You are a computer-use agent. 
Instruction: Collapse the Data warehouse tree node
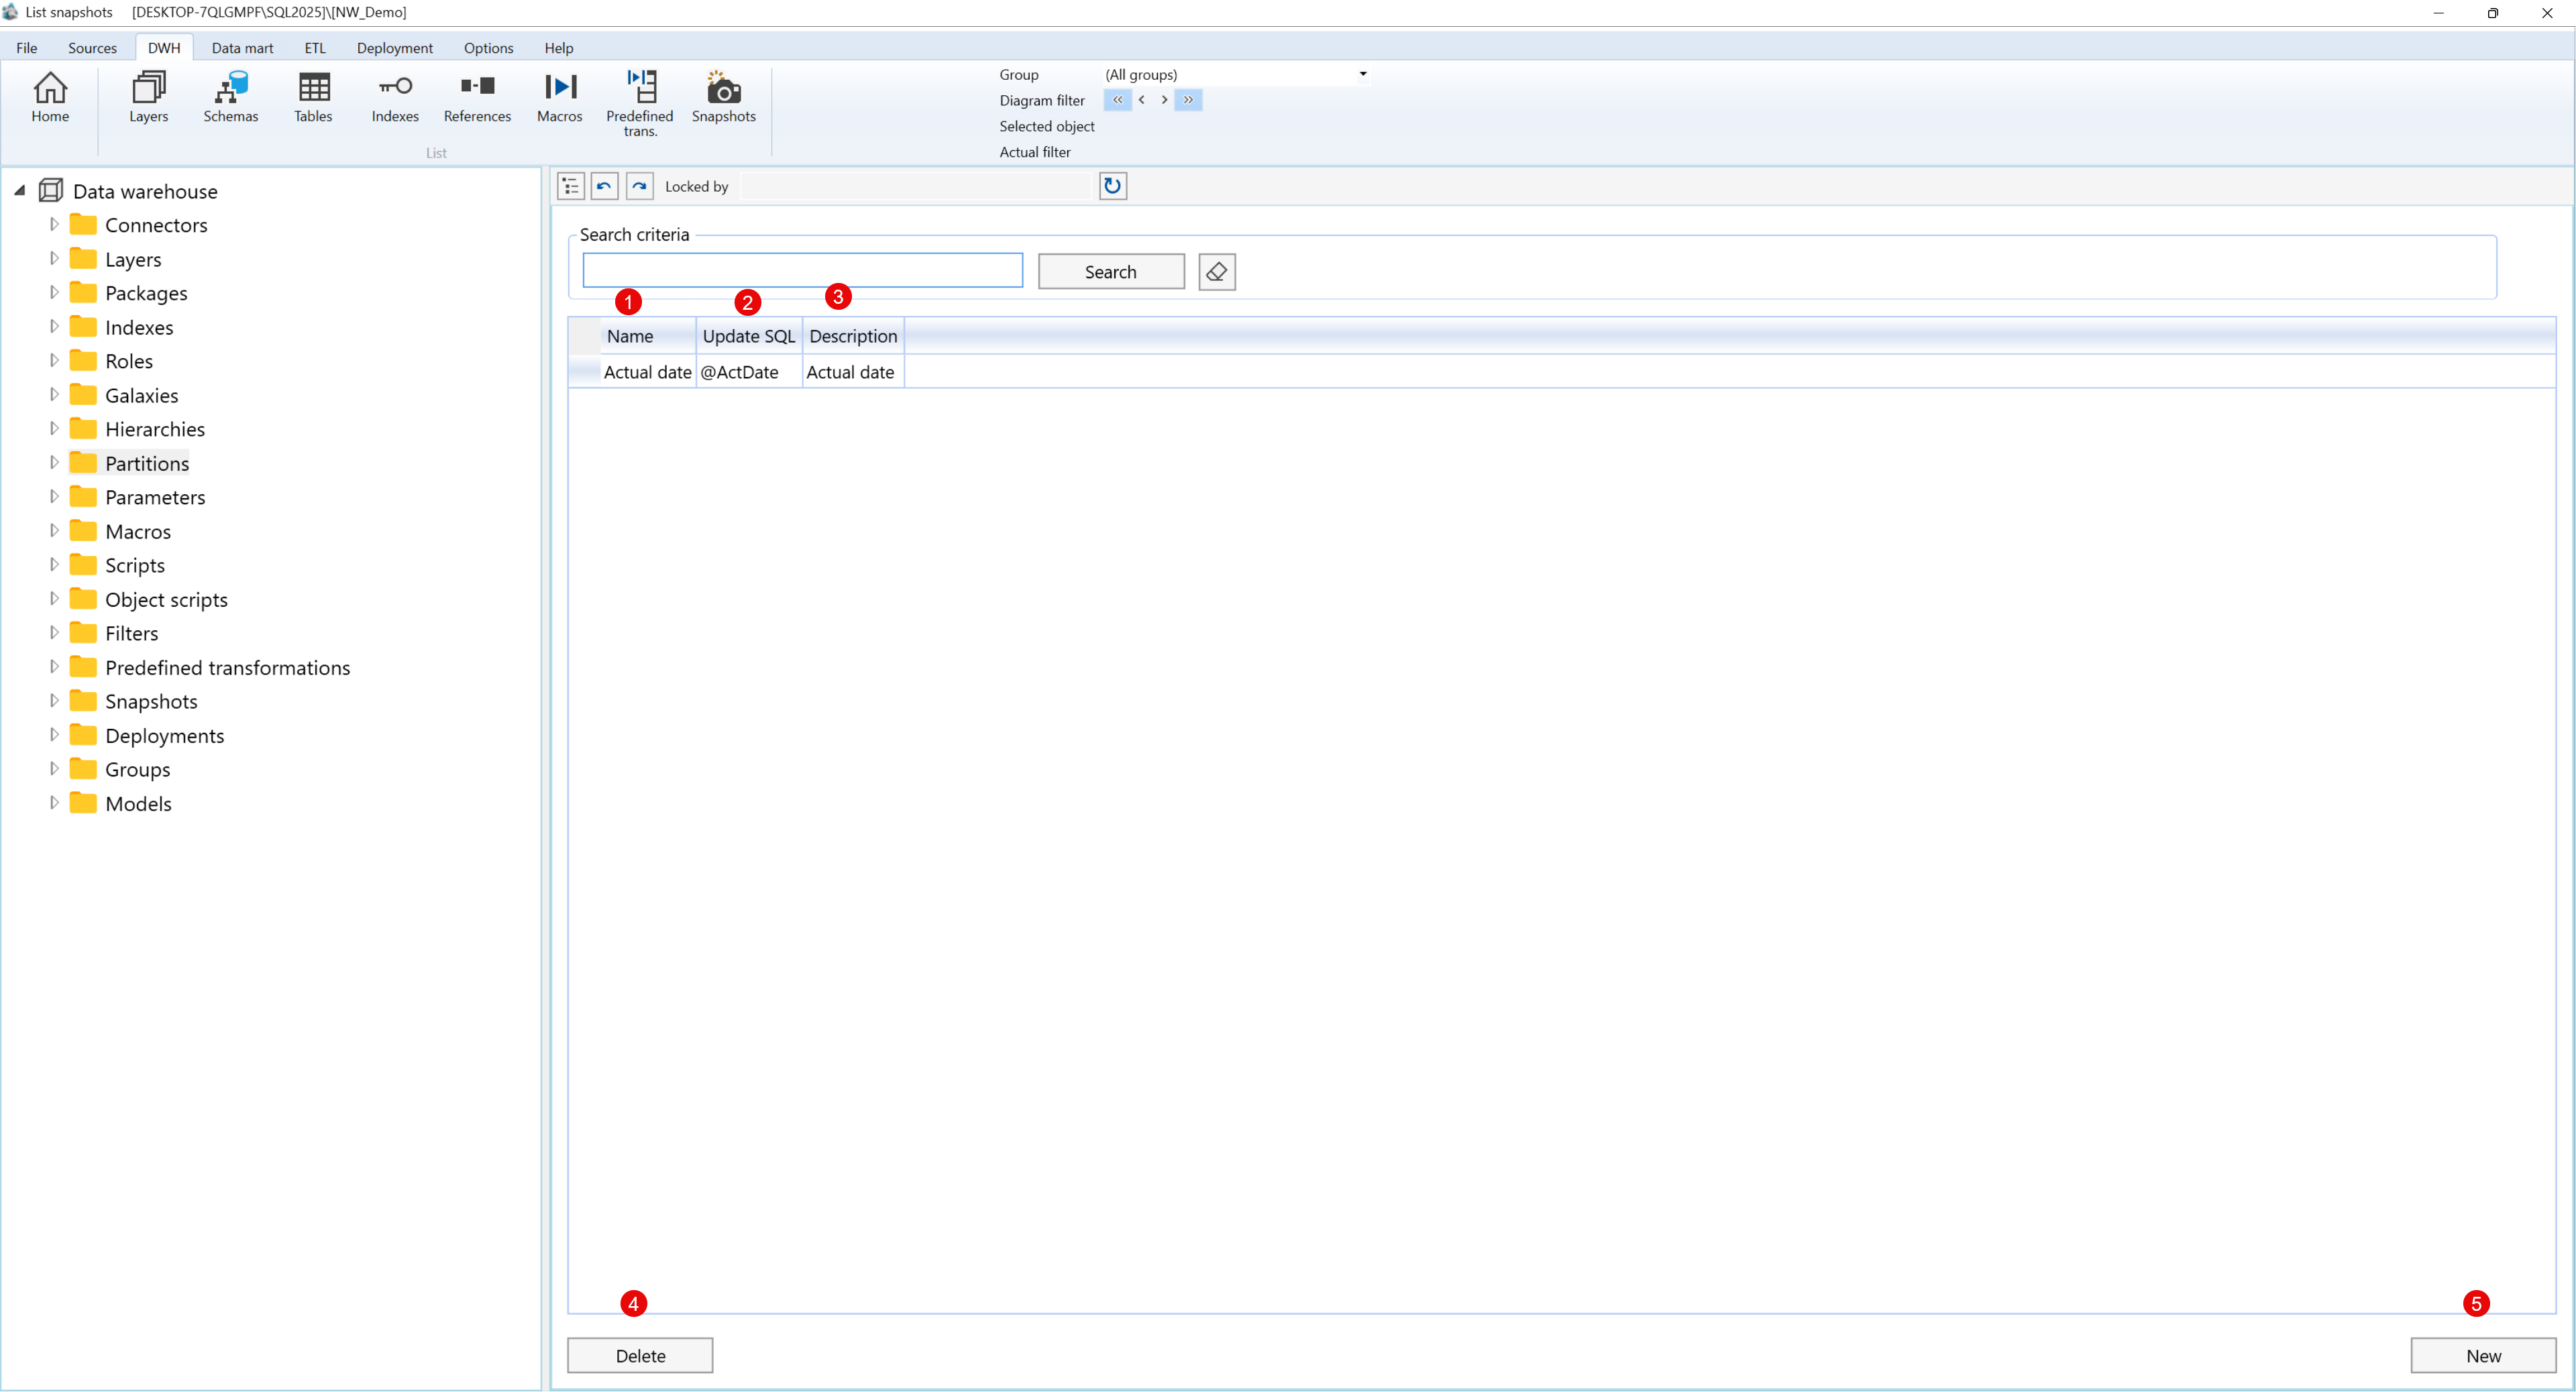pyautogui.click(x=18, y=190)
